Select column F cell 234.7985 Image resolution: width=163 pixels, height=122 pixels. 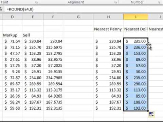point(53,78)
